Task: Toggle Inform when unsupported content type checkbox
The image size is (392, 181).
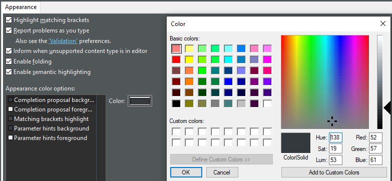Action: [x=9, y=51]
